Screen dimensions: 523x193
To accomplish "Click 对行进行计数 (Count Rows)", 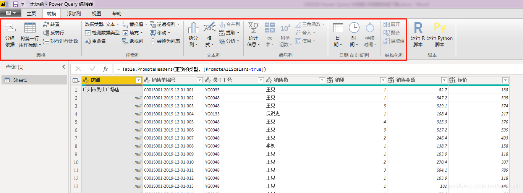I will coord(60,41).
